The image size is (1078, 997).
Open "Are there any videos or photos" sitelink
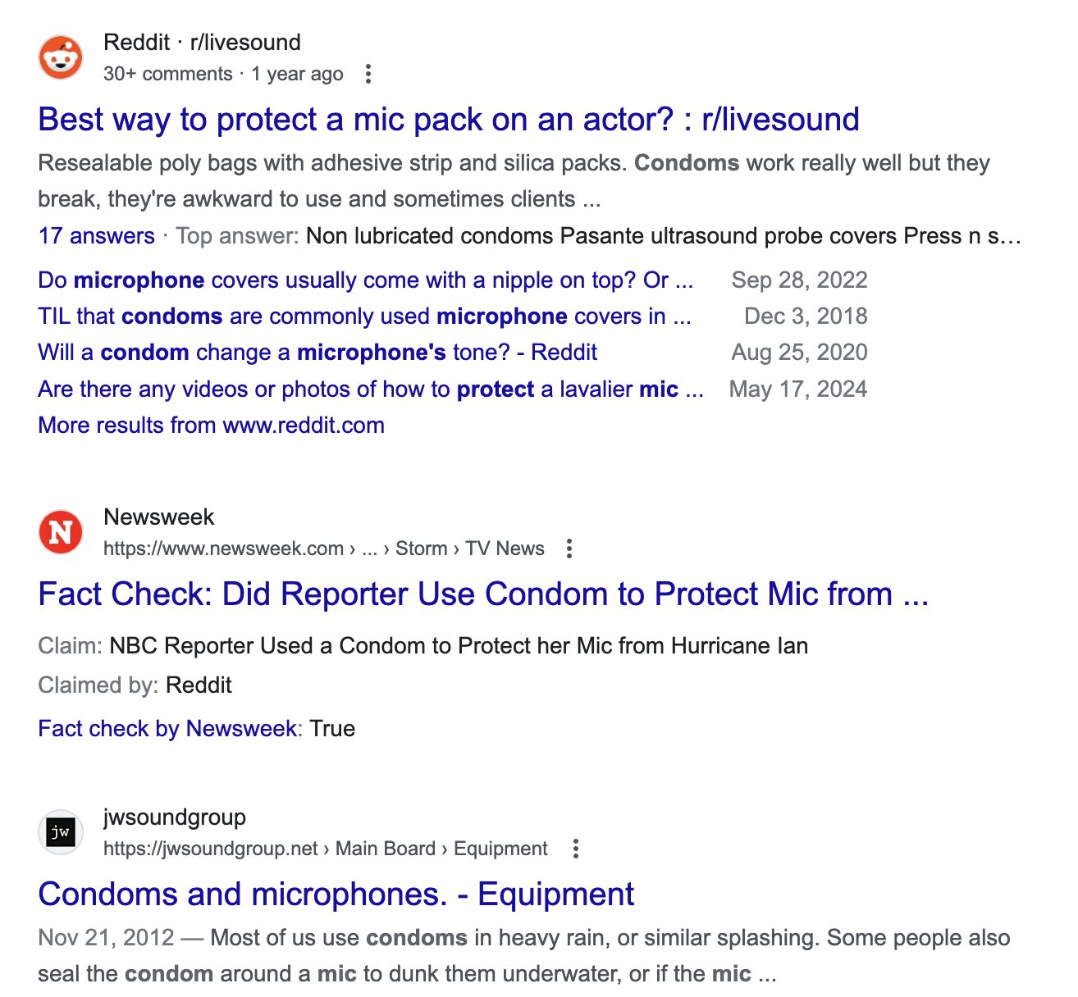[x=370, y=389]
